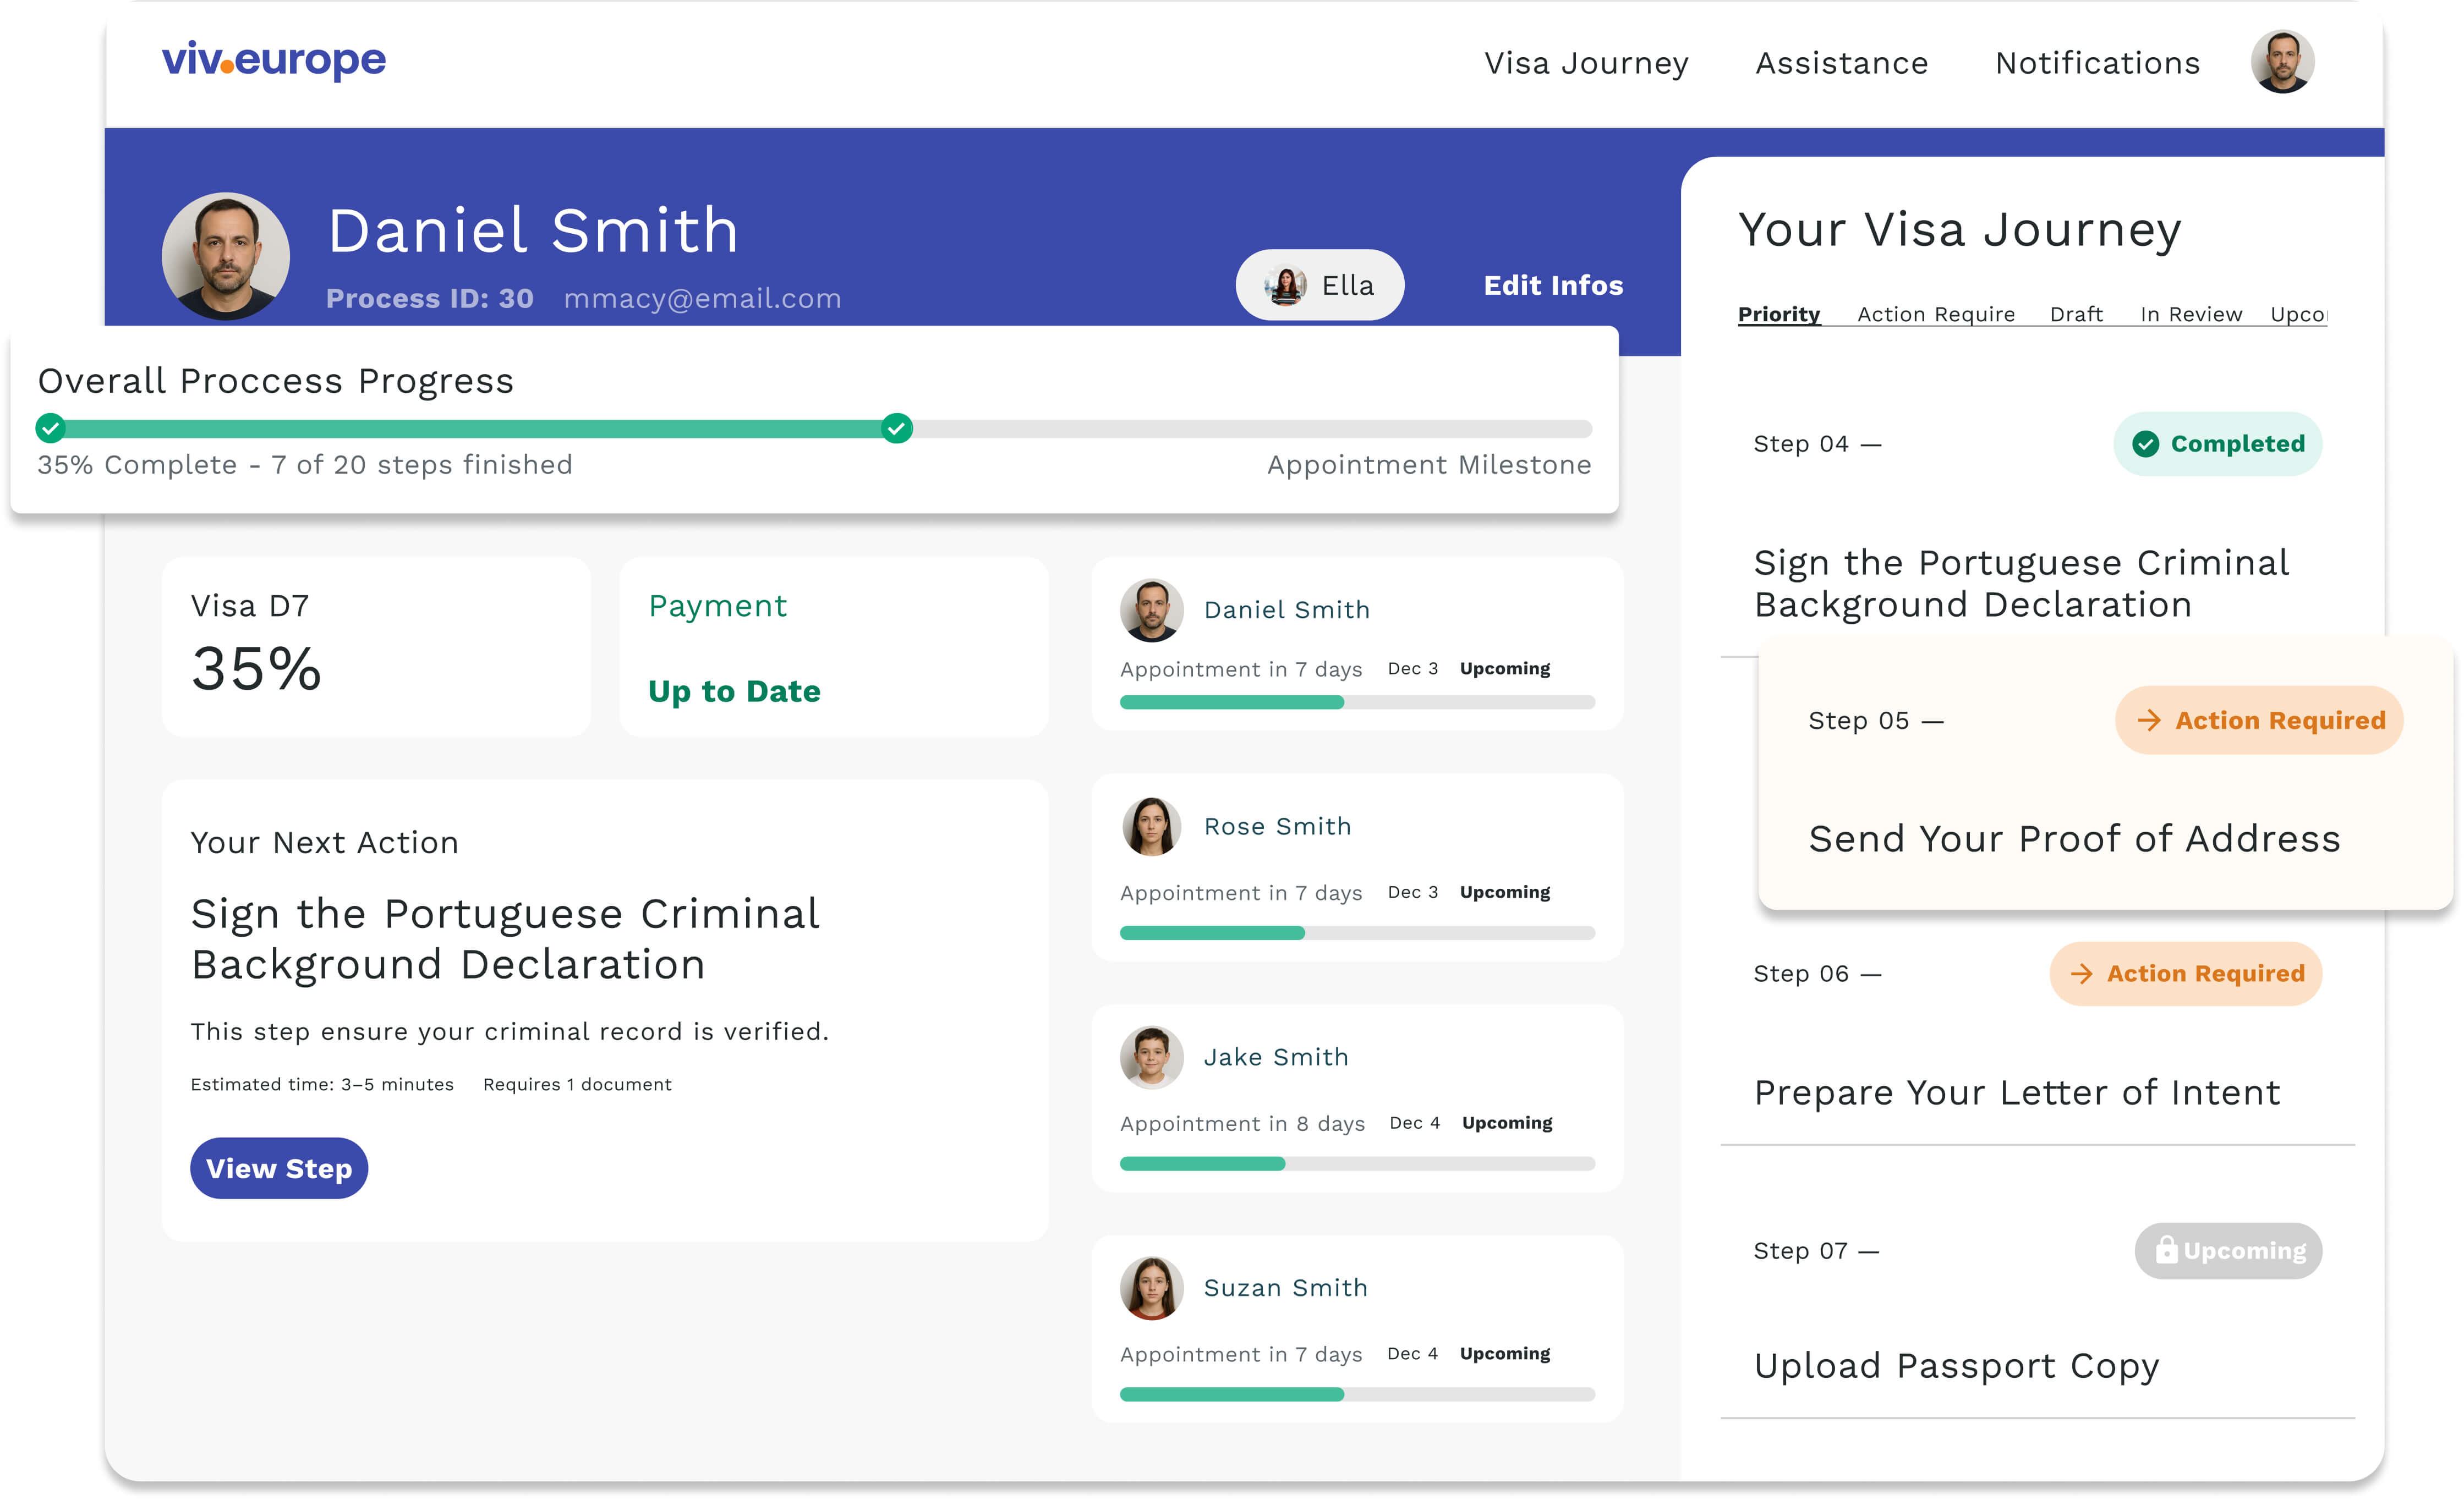Open Step 04 Criminal Background Declaration title
This screenshot has height=1500, width=2464.
pos(2021,584)
